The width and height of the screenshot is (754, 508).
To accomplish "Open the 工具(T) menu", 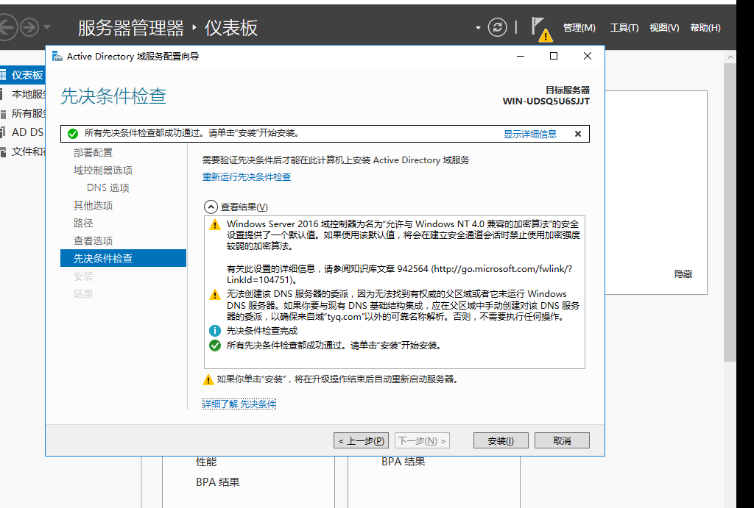I will point(624,27).
